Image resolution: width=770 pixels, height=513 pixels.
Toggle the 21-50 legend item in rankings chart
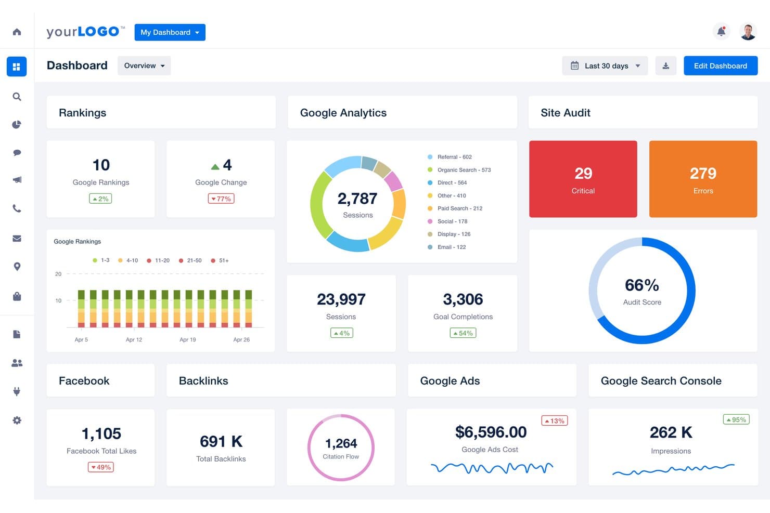190,260
